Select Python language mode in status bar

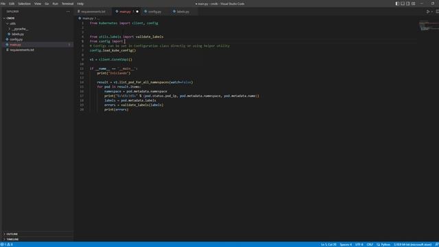[x=385, y=244]
